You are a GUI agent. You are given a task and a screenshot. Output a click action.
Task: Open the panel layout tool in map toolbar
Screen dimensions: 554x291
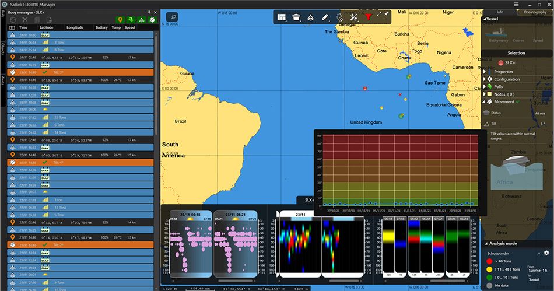[282, 17]
